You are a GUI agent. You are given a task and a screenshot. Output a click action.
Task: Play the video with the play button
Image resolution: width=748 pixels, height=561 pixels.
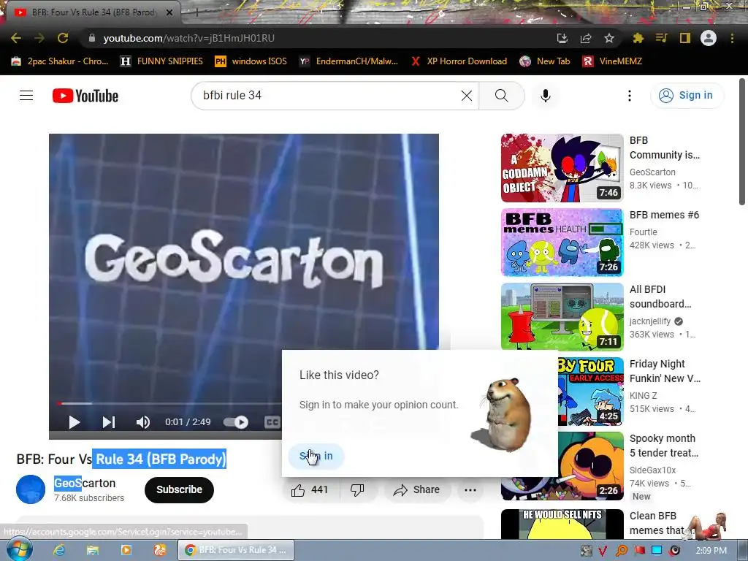74,422
